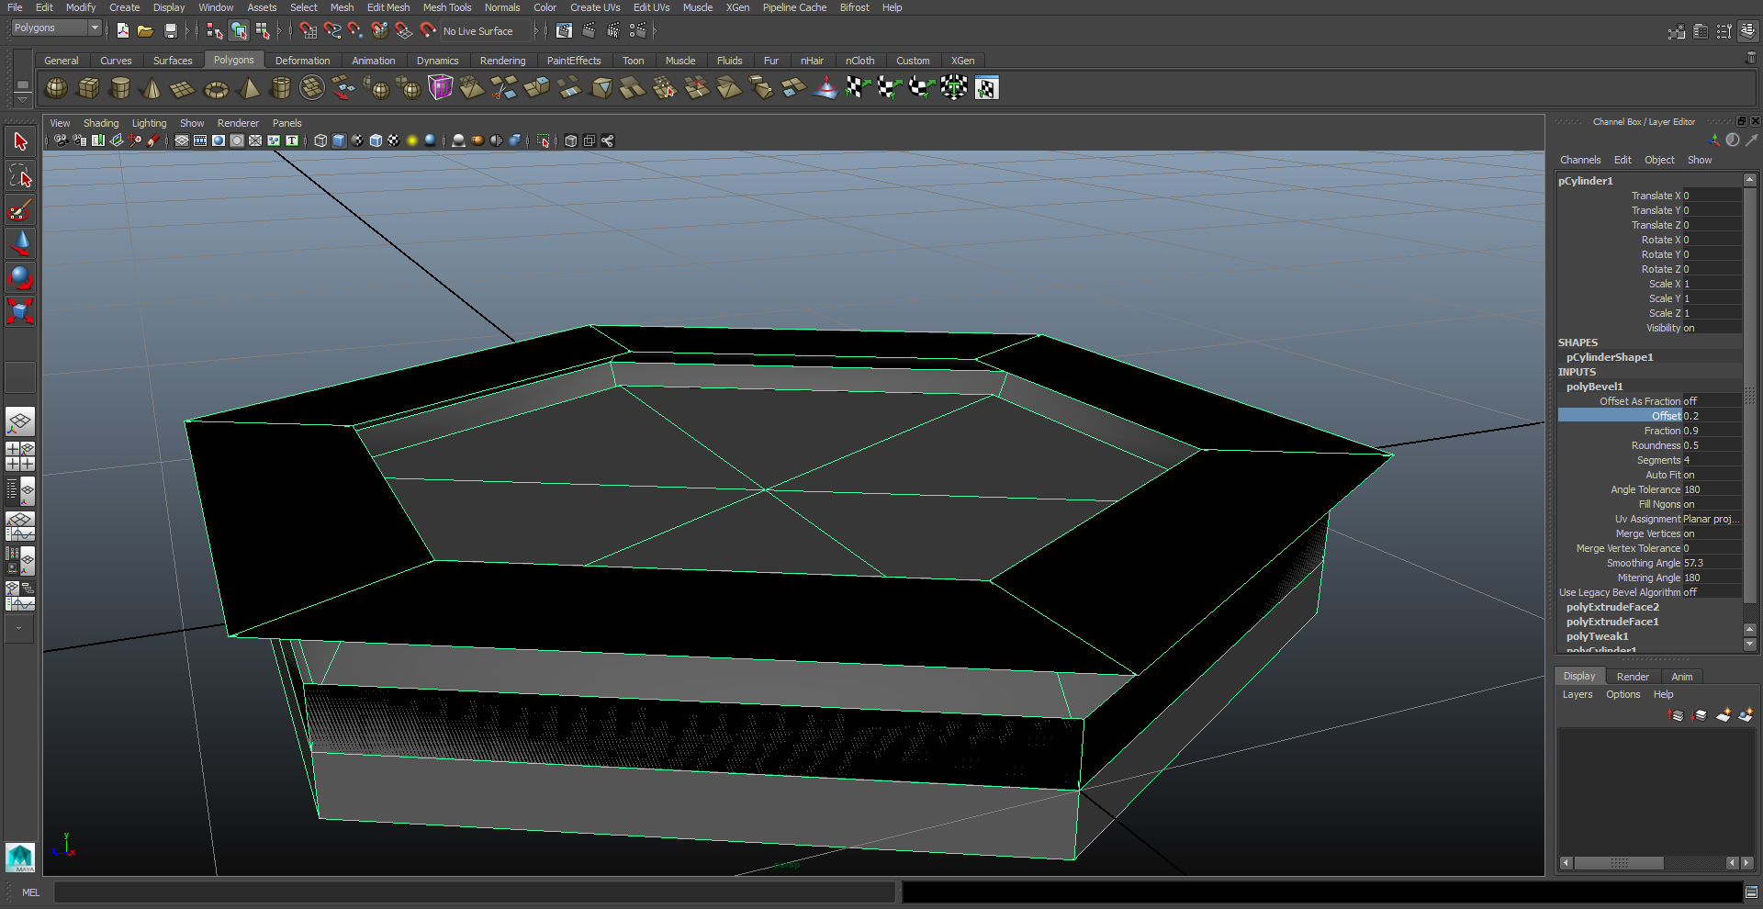
Task: Switch to the Rendering shelf tab
Action: pos(503,61)
